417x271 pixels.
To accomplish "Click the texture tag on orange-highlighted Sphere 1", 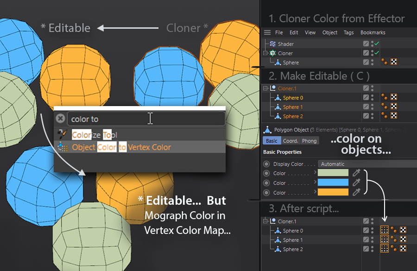I will [394, 107].
